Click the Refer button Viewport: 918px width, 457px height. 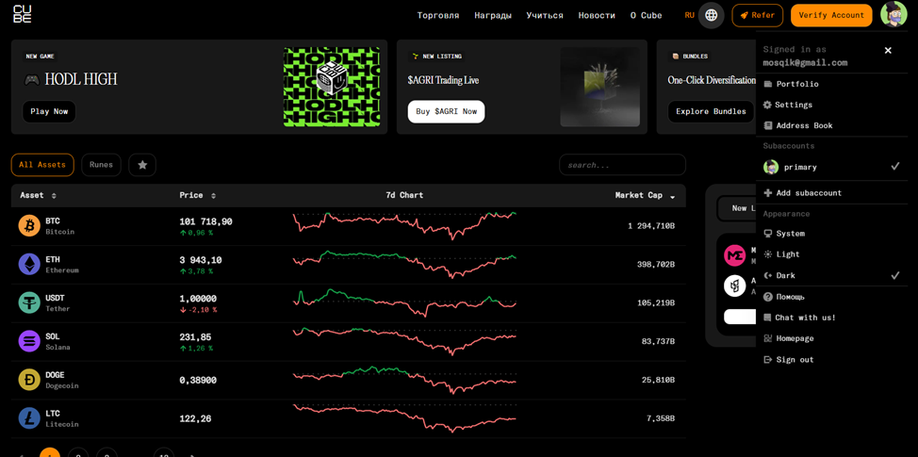758,15
